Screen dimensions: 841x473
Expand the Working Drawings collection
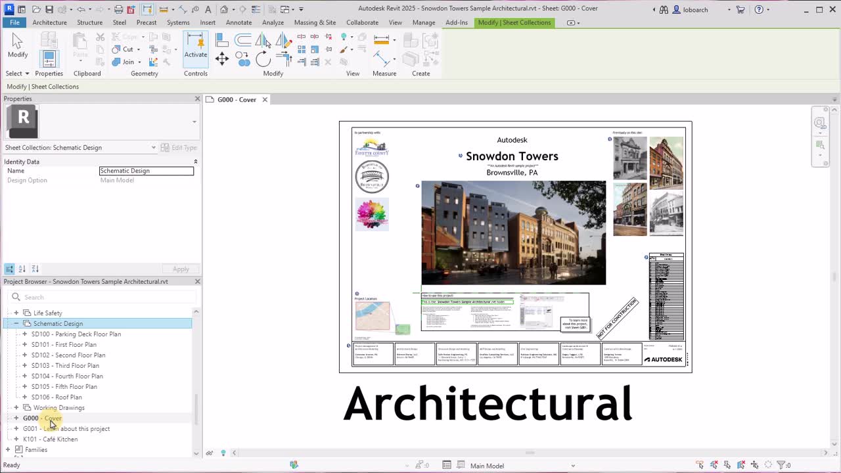coord(16,407)
